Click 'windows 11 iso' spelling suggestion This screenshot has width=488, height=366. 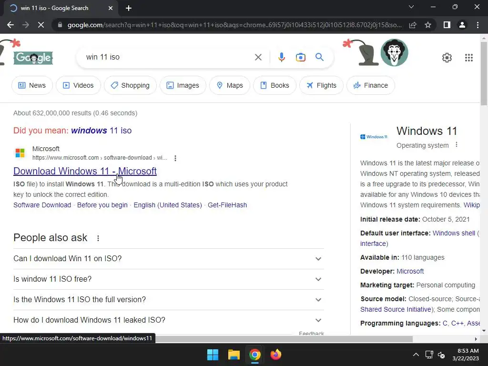[101, 131]
